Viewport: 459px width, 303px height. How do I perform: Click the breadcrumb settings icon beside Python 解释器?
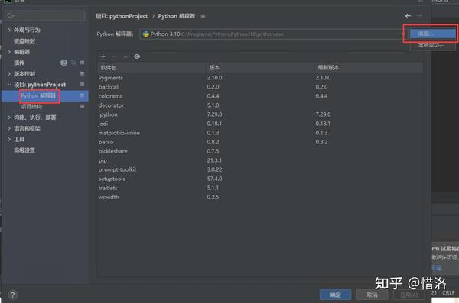[203, 16]
